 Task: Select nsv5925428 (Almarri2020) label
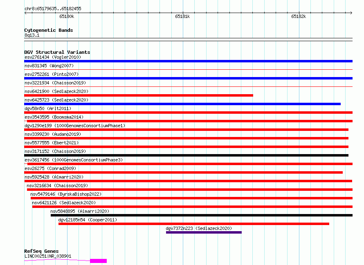[x=54, y=177]
